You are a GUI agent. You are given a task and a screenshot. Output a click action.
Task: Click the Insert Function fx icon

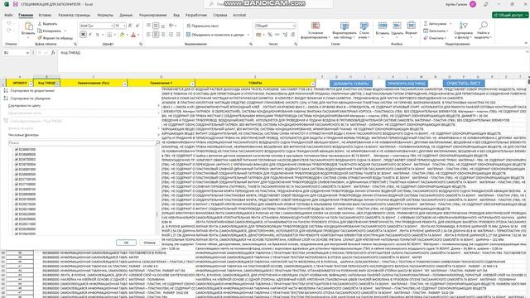coord(53,53)
